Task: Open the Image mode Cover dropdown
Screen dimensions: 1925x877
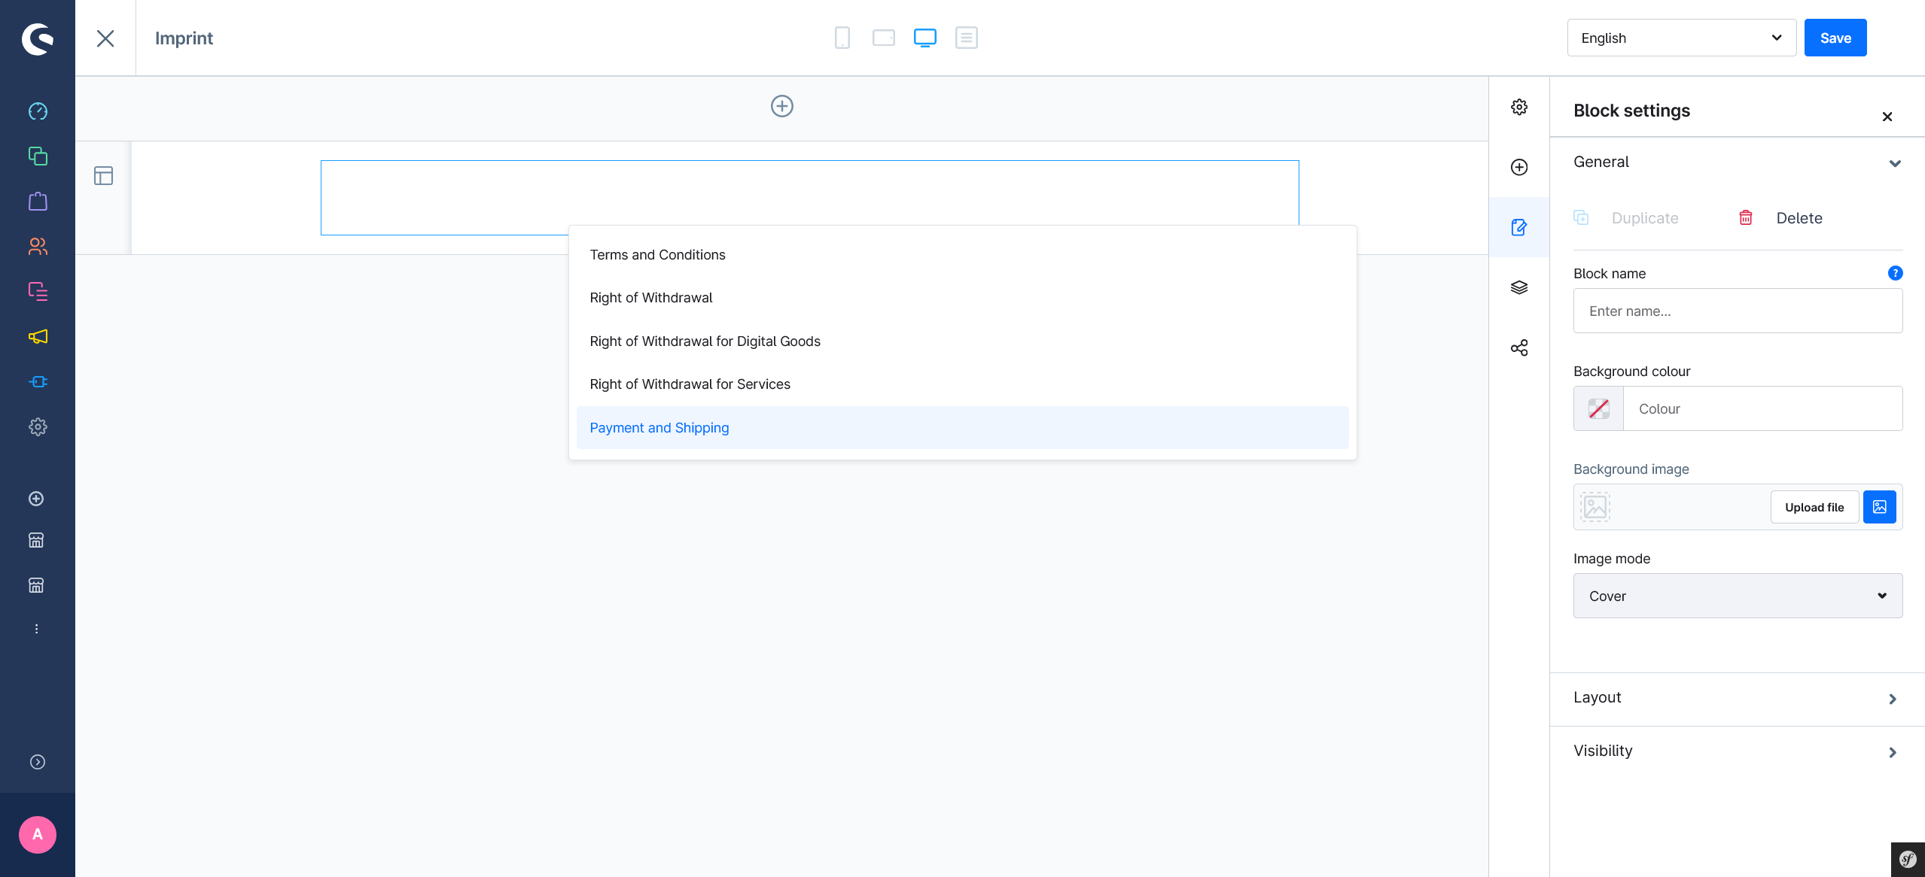Action: click(1737, 596)
